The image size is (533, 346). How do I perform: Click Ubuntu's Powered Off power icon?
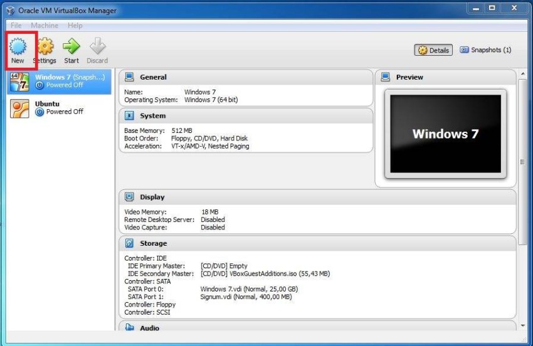pyautogui.click(x=40, y=112)
